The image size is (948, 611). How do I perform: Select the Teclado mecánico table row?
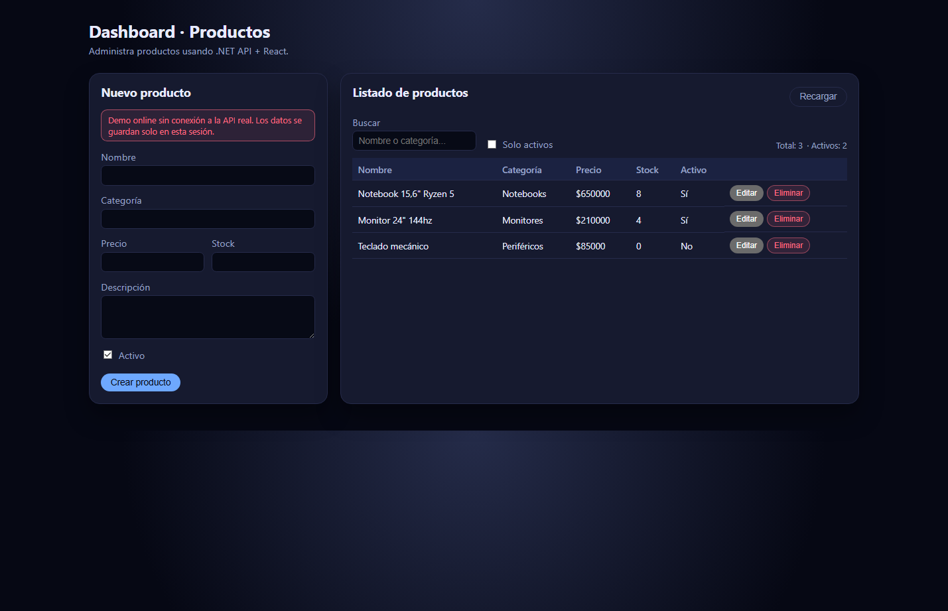pyautogui.click(x=464, y=245)
